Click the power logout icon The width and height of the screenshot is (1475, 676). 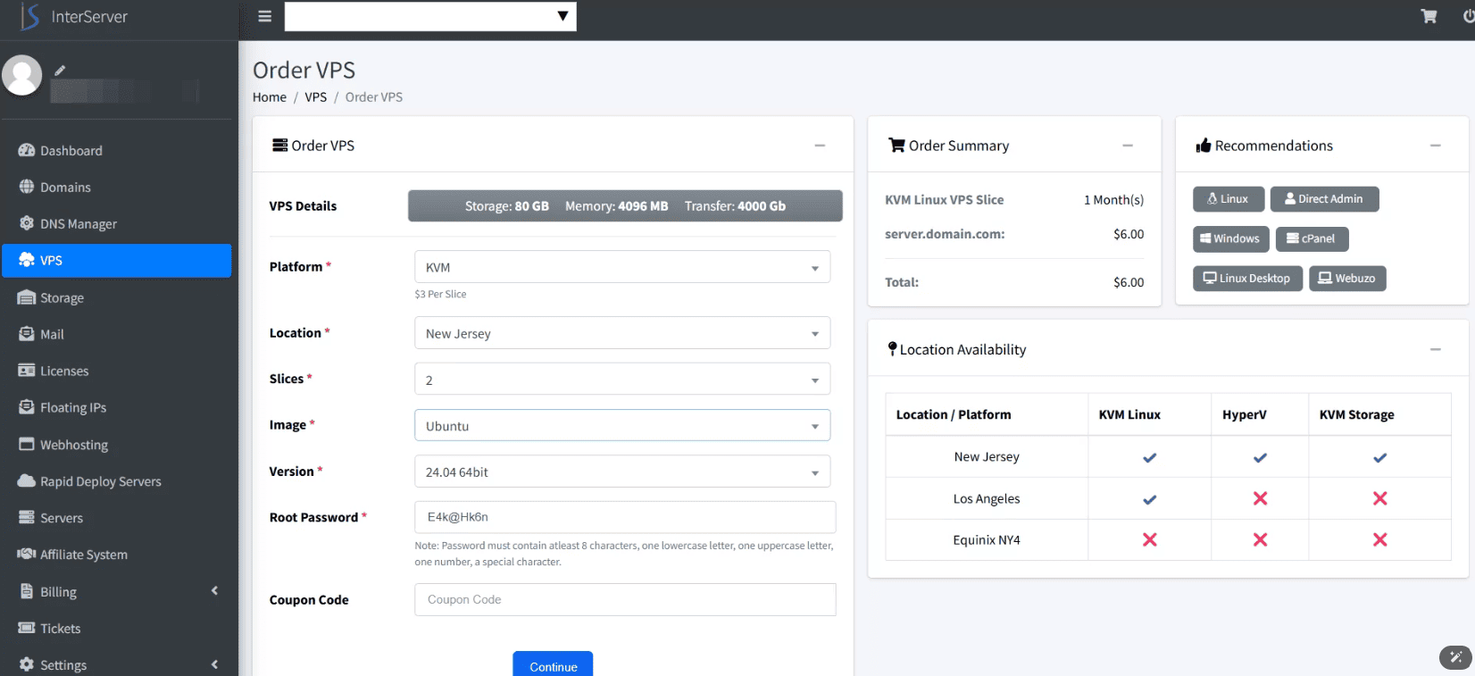[x=1468, y=16]
